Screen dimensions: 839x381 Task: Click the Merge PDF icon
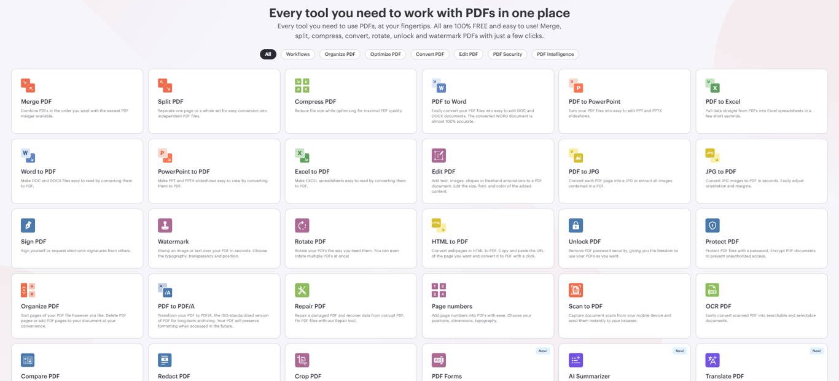coord(28,85)
